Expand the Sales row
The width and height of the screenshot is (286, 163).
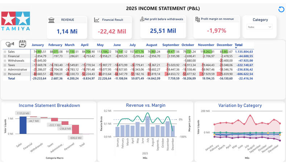5,52
